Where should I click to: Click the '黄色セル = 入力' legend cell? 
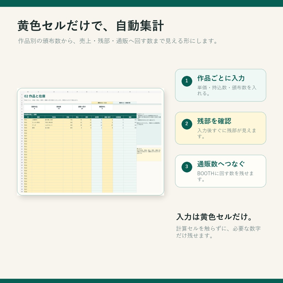pyautogui.click(x=102, y=103)
